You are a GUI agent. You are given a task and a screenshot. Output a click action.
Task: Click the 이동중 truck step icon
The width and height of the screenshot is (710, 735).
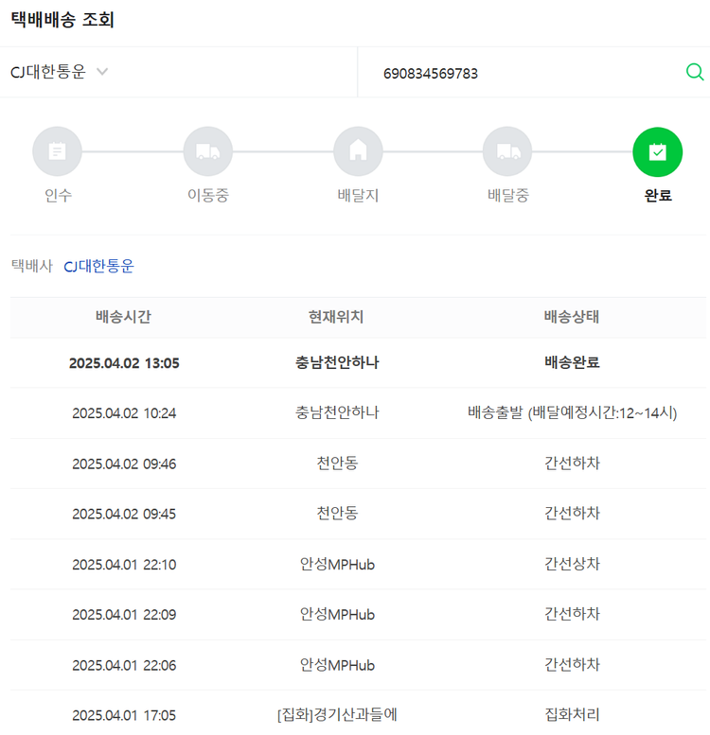coord(207,151)
